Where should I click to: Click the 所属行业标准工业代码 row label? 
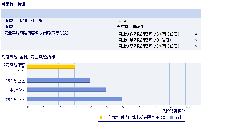point(23,21)
